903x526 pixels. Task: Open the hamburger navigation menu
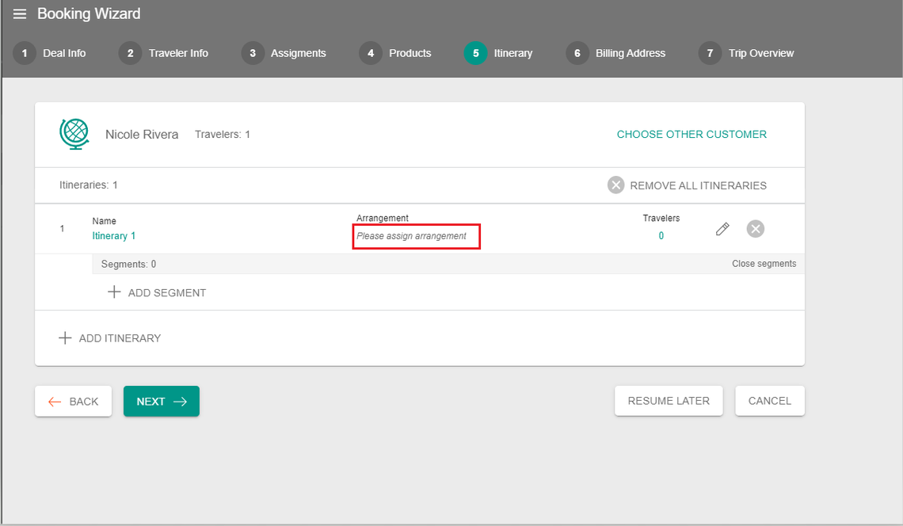[x=20, y=13]
